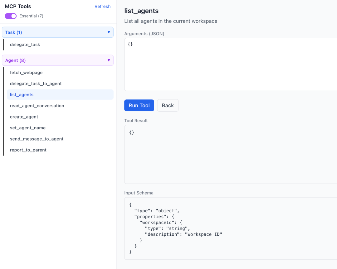Click the Run Tool button
Image resolution: width=337 pixels, height=269 pixels.
click(x=139, y=105)
